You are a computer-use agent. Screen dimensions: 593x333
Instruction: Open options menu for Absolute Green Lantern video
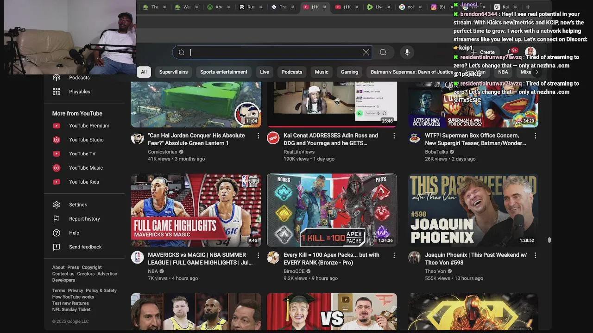point(258,136)
